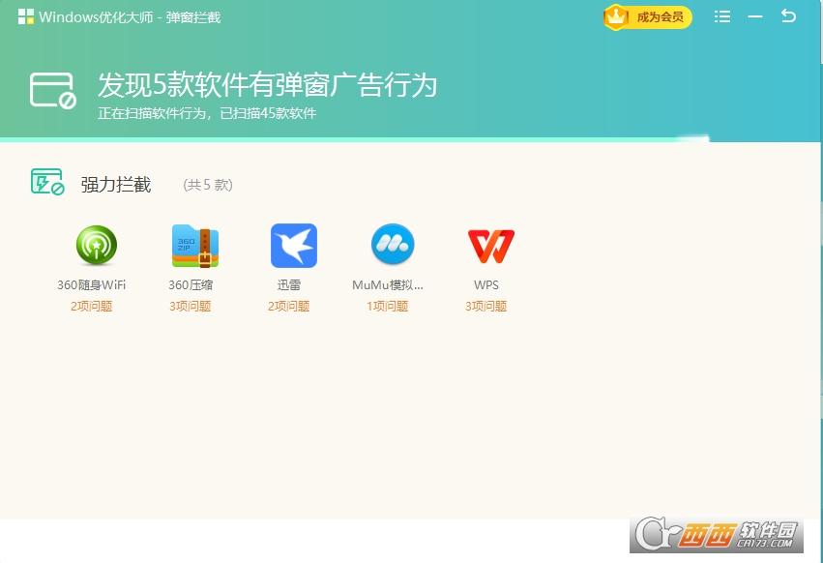Go back using the return arrow icon
This screenshot has width=823, height=563.
pyautogui.click(x=788, y=16)
